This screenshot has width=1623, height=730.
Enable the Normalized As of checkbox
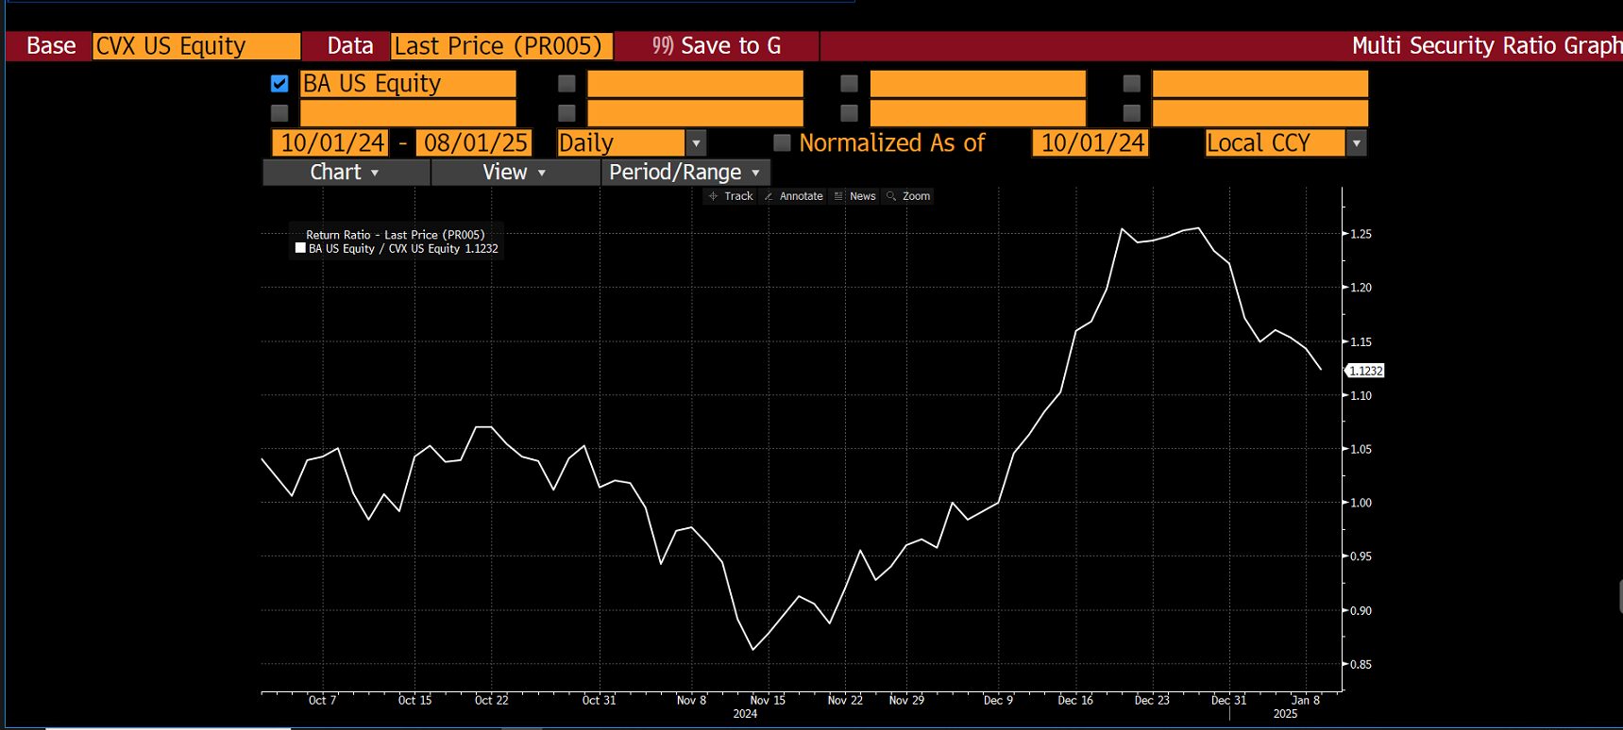[x=782, y=142]
